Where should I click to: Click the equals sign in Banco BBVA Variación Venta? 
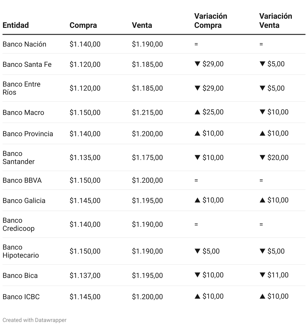(x=261, y=180)
